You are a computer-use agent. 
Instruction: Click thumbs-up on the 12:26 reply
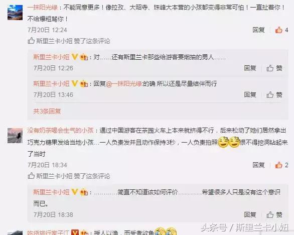pos(270,68)
